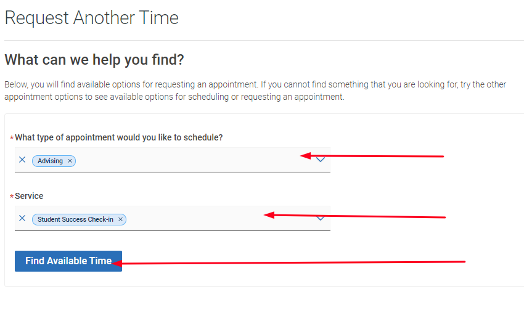Click the required asterisk beside Service
The image size is (524, 332).
[12, 197]
